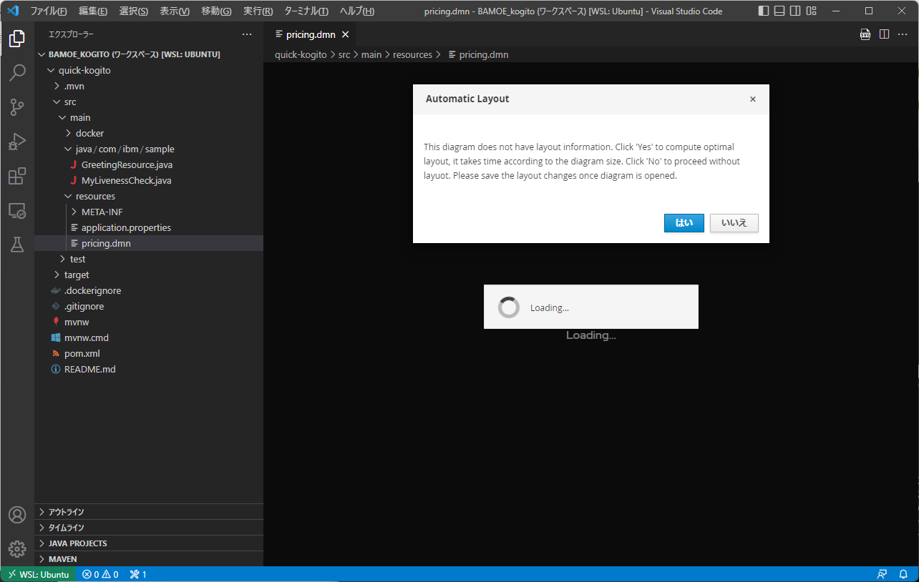The height and width of the screenshot is (582, 919).
Task: Select pricing.dmn in explorer tree
Action: (149, 243)
